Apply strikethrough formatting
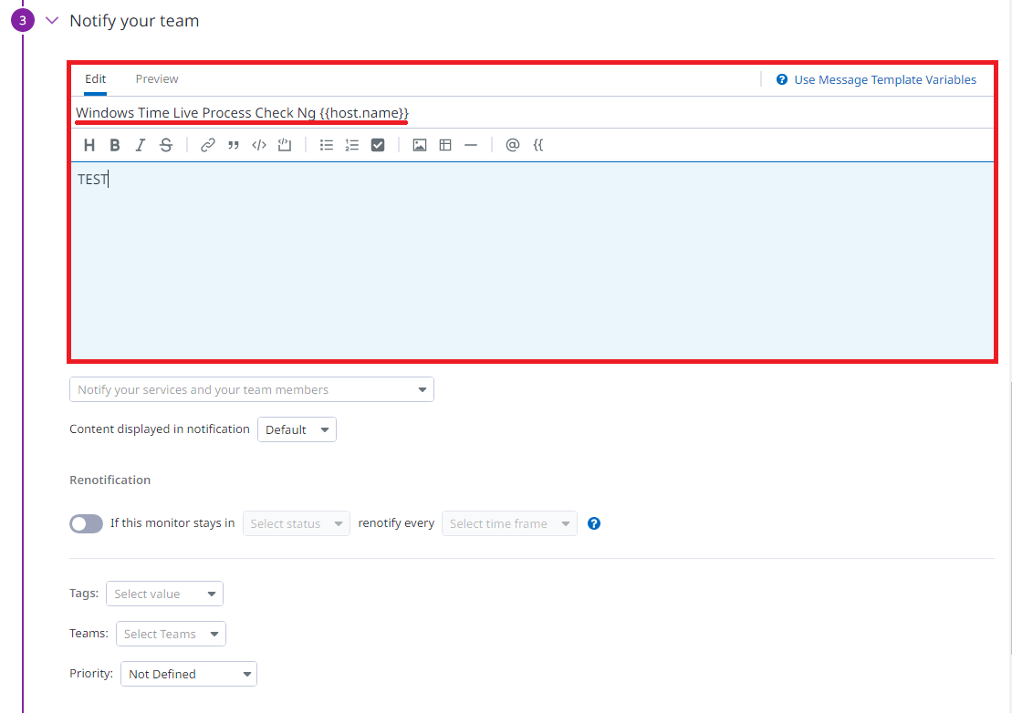The height and width of the screenshot is (713, 1012). 166,145
